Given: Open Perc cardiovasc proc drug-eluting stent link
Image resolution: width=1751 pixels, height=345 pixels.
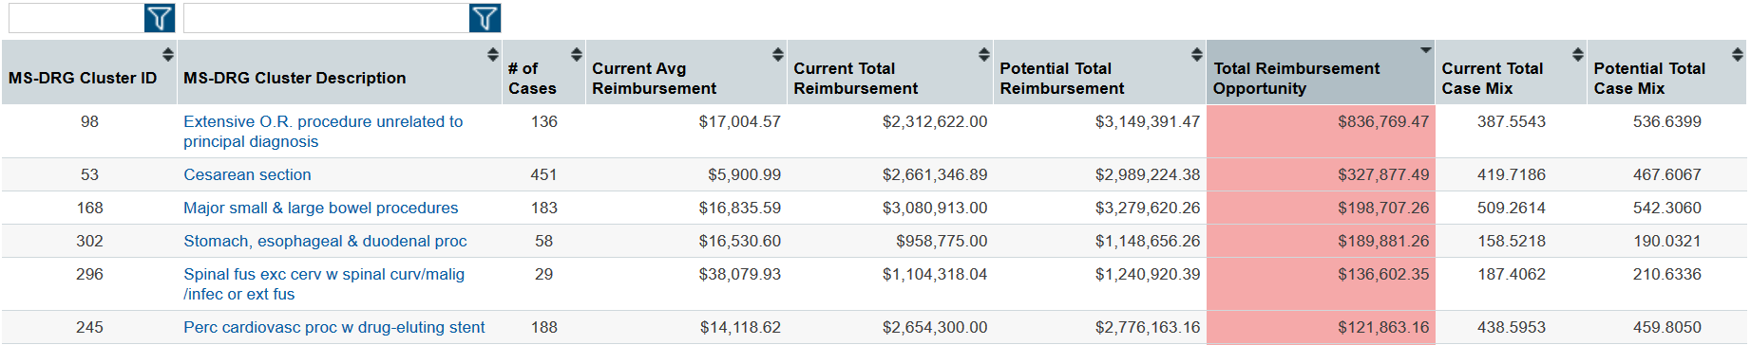Looking at the screenshot, I should (333, 327).
